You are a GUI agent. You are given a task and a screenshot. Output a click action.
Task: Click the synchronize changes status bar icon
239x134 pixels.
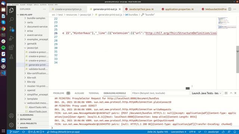click(24, 132)
